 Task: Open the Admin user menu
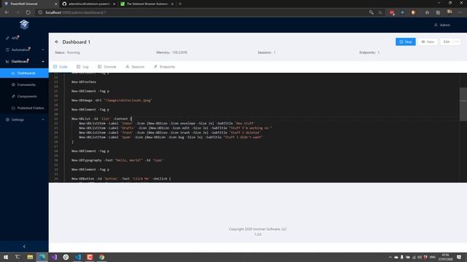(442, 25)
